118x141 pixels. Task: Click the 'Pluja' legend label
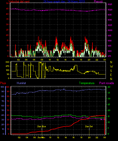[x=3, y=83]
